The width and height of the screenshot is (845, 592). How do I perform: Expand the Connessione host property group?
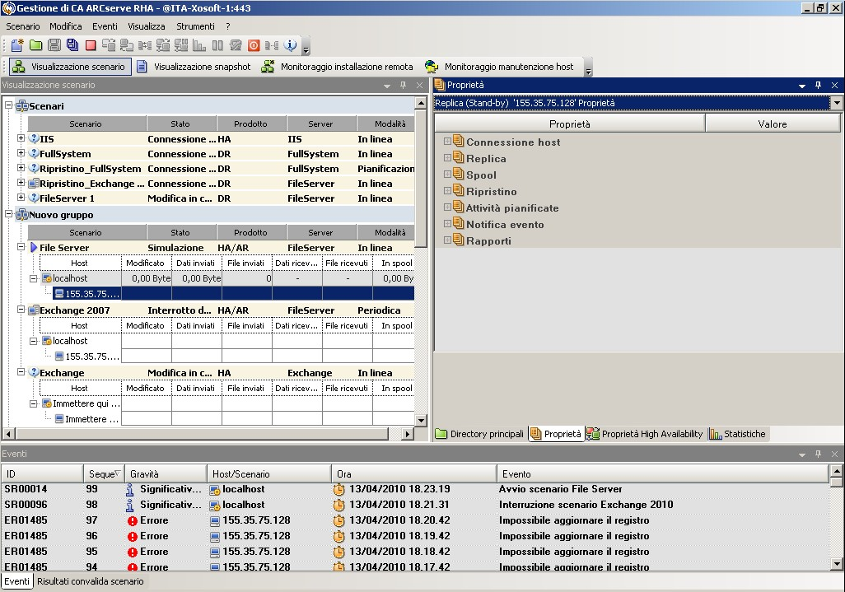tap(448, 142)
